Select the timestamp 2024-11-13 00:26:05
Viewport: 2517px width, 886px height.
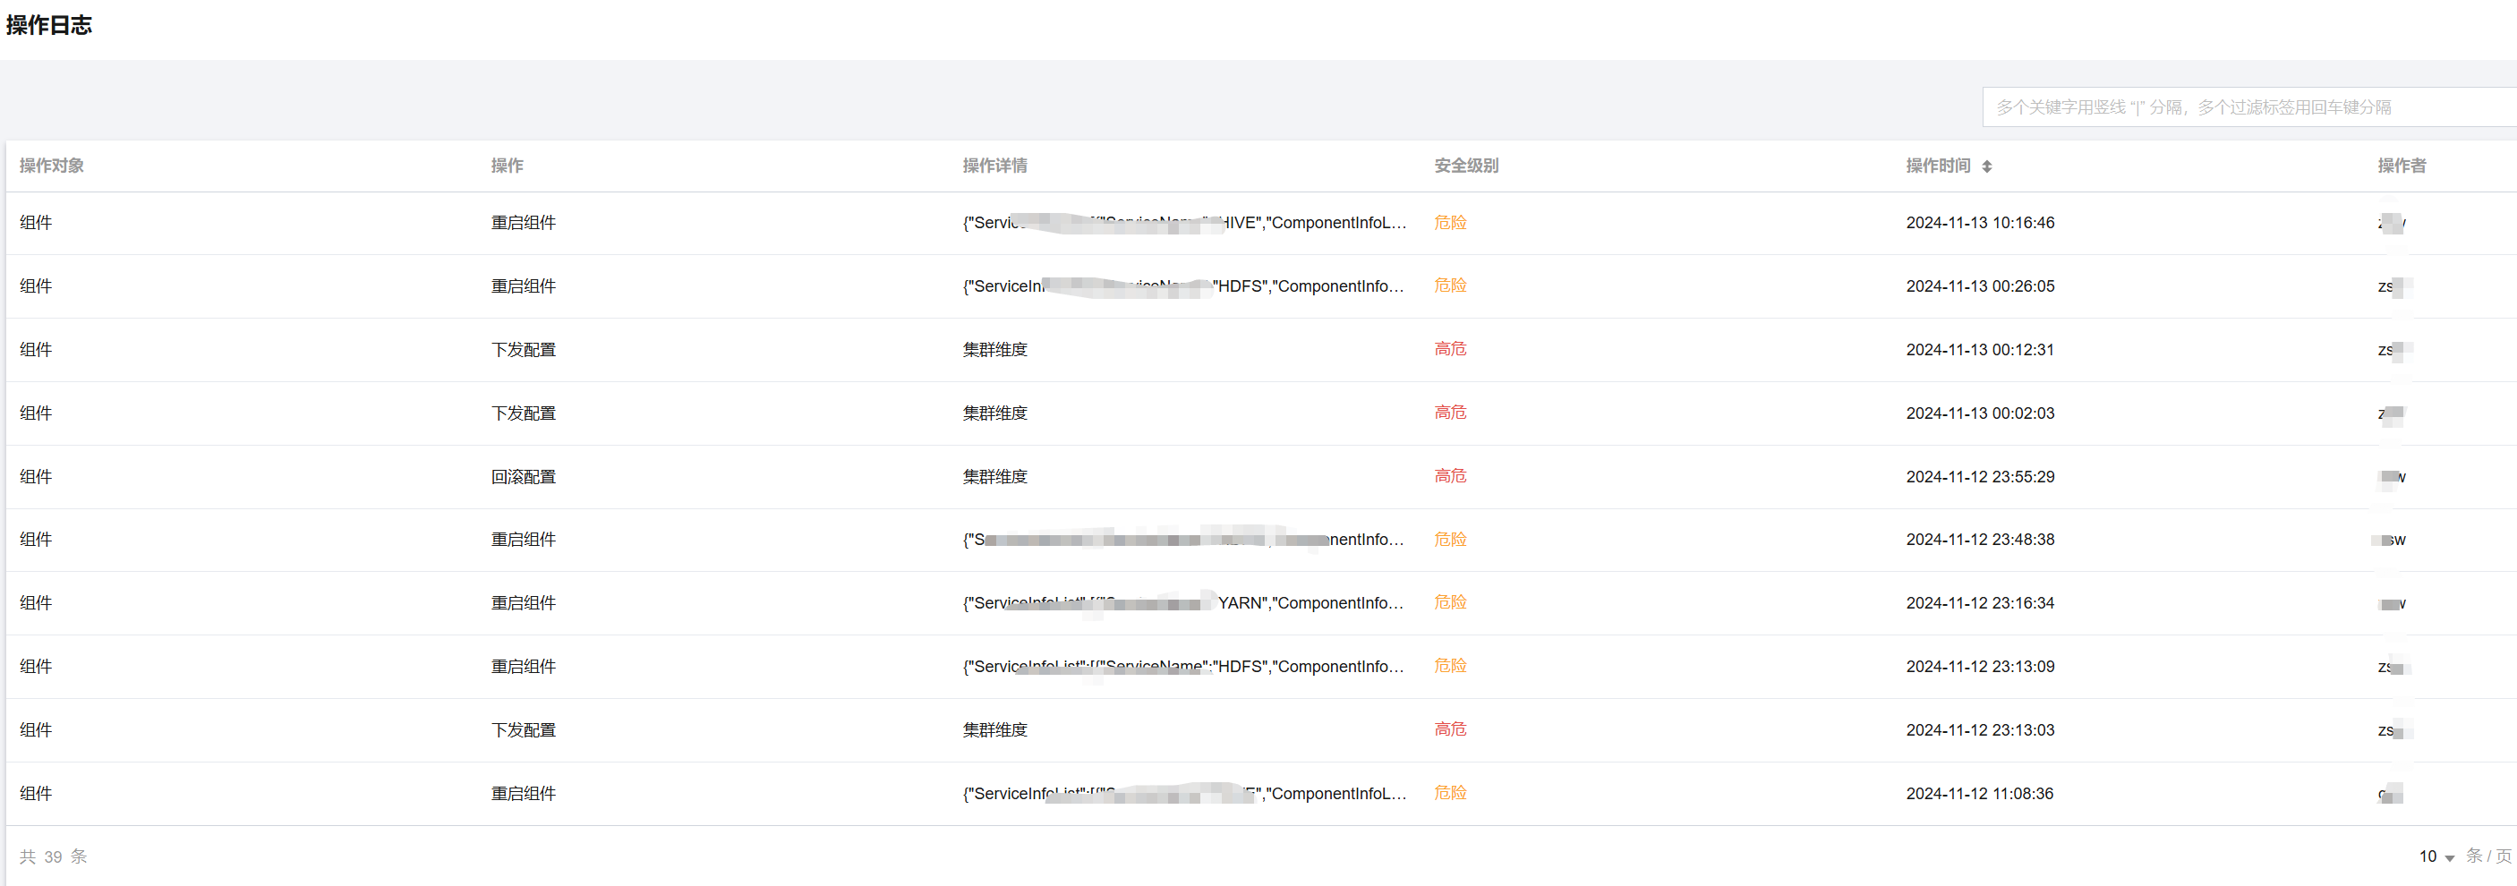(x=1980, y=286)
